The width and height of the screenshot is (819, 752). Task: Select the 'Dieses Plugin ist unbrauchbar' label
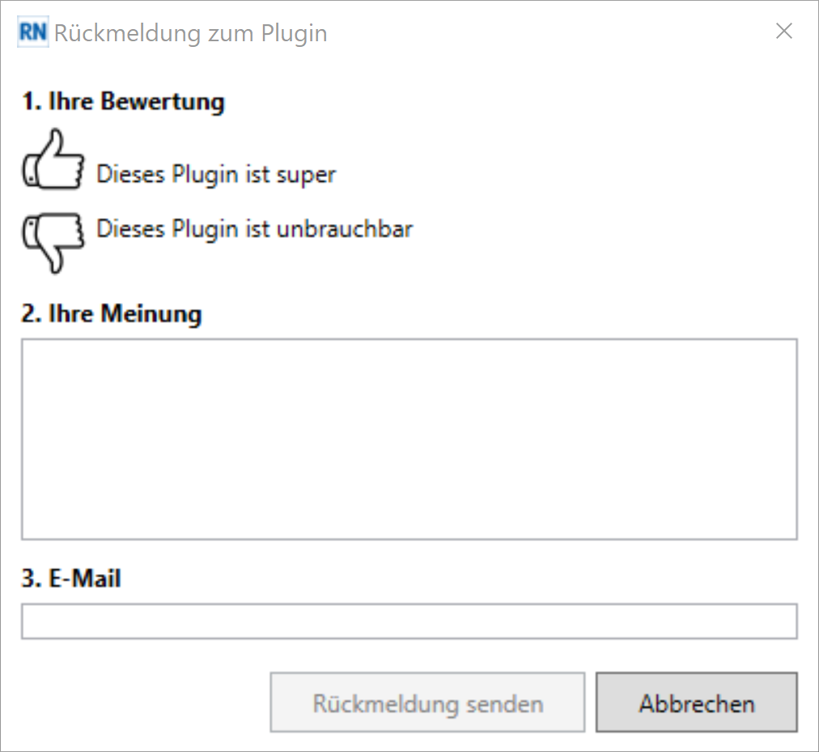coord(255,229)
